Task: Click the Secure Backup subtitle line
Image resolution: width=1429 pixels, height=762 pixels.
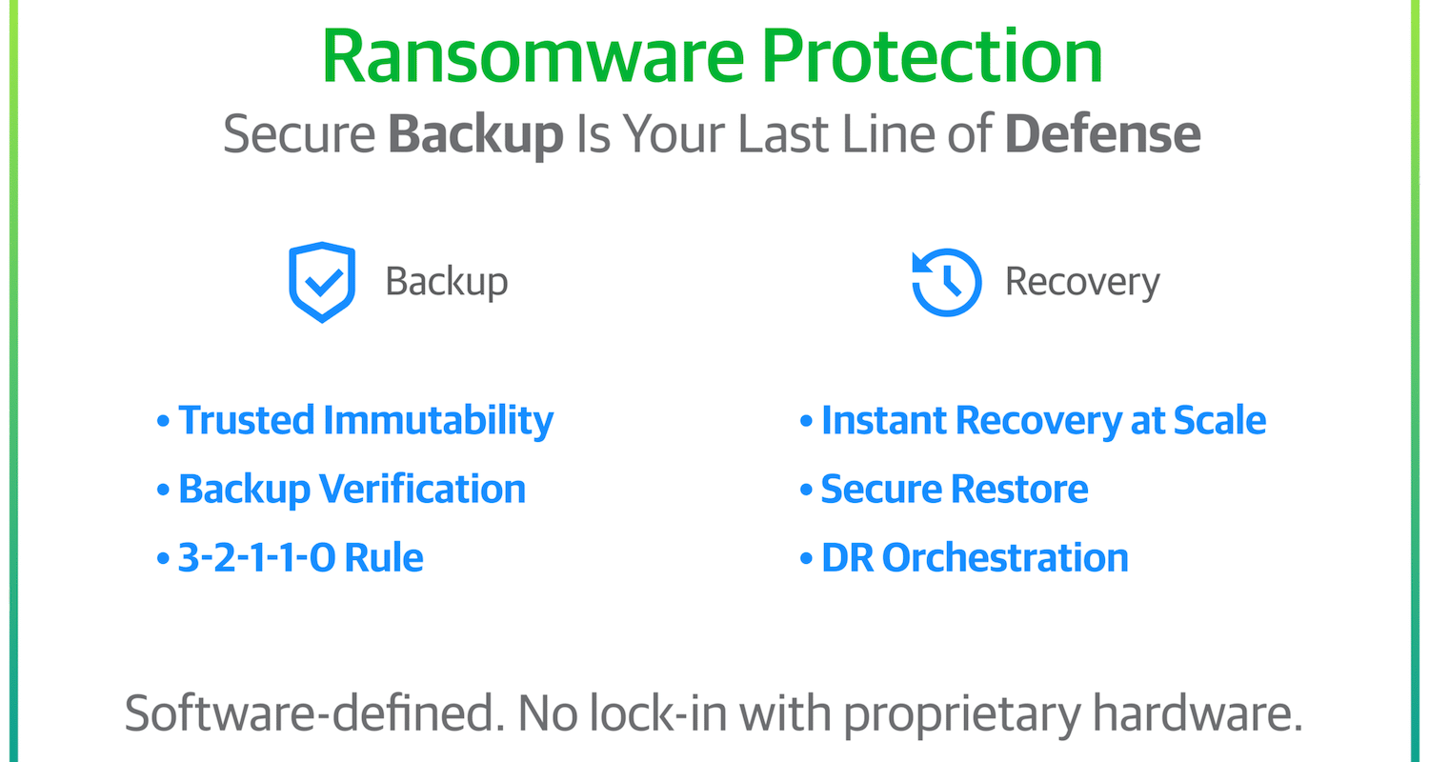Action: (713, 136)
